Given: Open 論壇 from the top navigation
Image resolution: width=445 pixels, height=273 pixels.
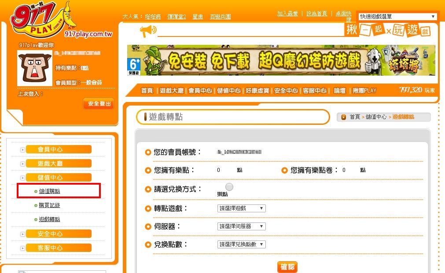Looking at the screenshot, I should (x=339, y=91).
